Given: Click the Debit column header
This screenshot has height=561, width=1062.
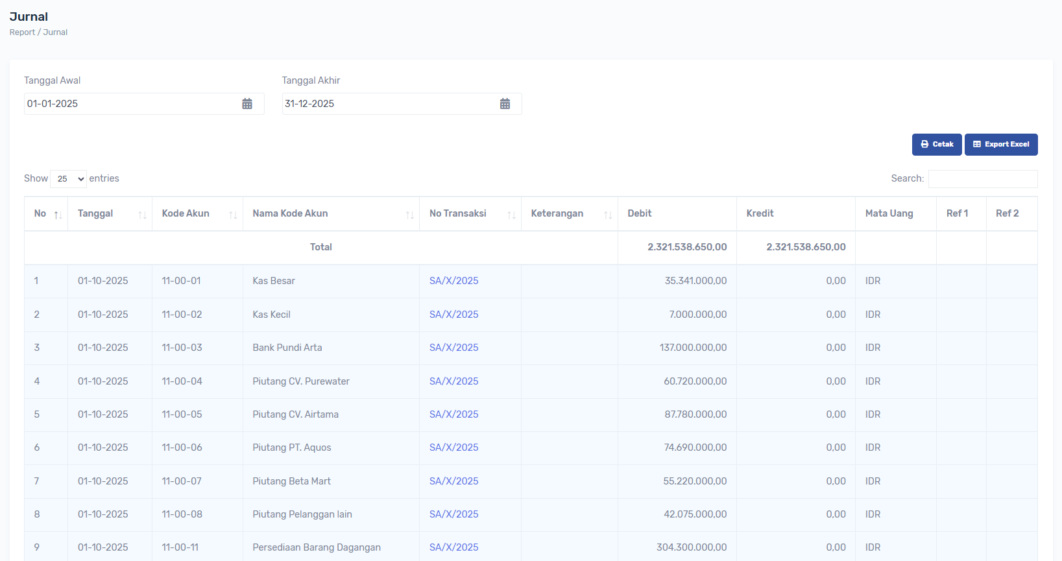Looking at the screenshot, I should click(639, 213).
